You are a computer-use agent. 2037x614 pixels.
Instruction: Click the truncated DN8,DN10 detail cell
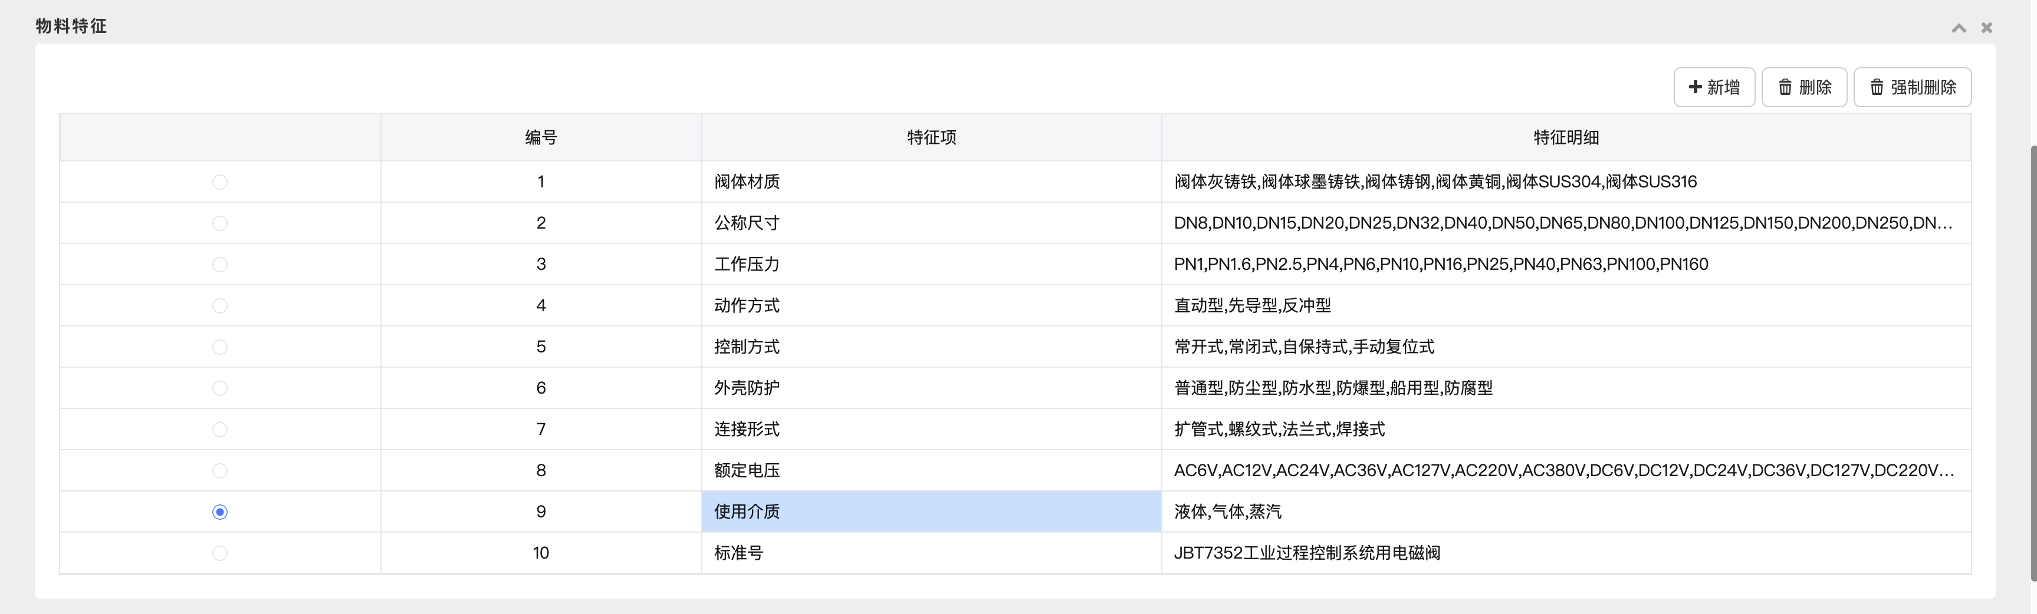click(x=1562, y=223)
